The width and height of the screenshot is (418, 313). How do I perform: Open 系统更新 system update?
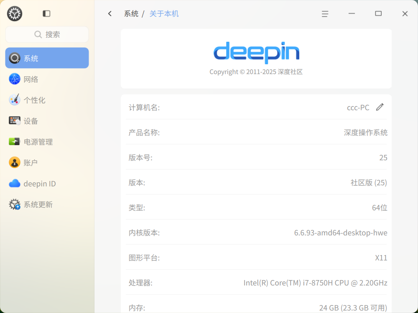[x=47, y=204]
